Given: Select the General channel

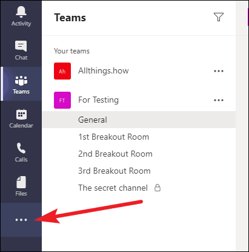Looking at the screenshot, I should (139, 120).
